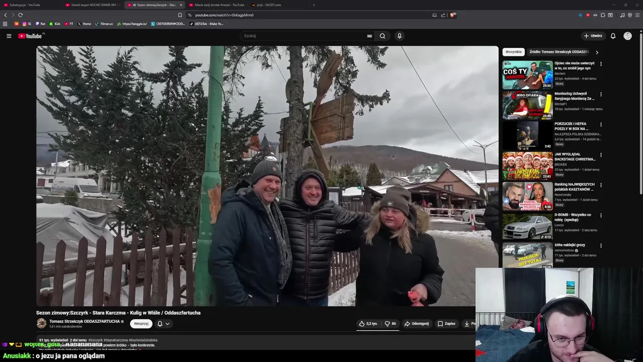Switch to Macie swój kontek YouTube tab
The width and height of the screenshot is (643, 362).
point(217,5)
